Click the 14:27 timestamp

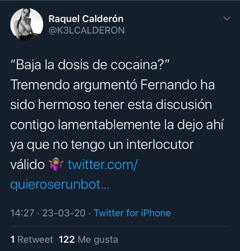coord(22,213)
